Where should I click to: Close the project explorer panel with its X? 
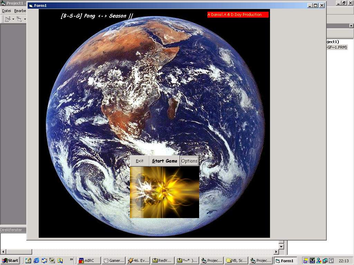coord(351,26)
